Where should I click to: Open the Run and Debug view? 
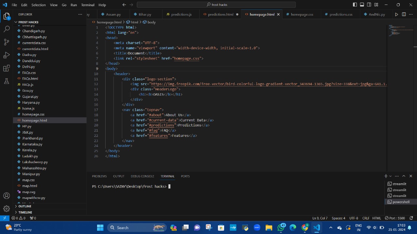coord(7,55)
